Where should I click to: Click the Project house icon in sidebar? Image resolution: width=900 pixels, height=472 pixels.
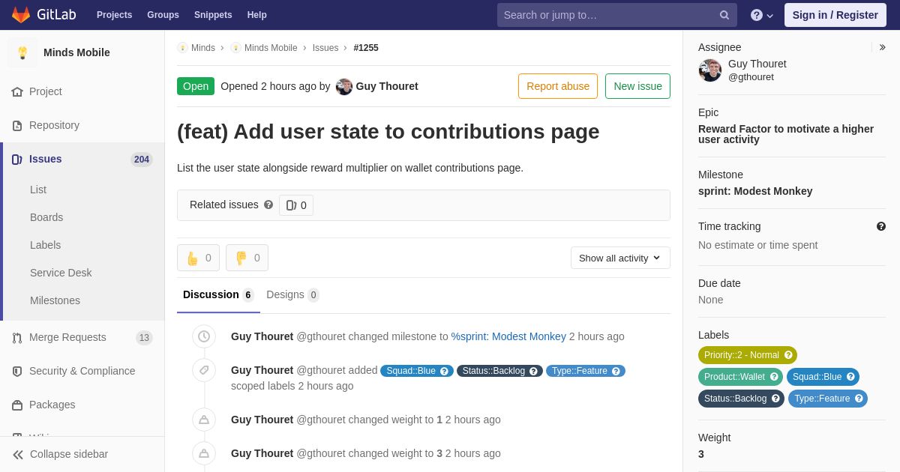(17, 91)
